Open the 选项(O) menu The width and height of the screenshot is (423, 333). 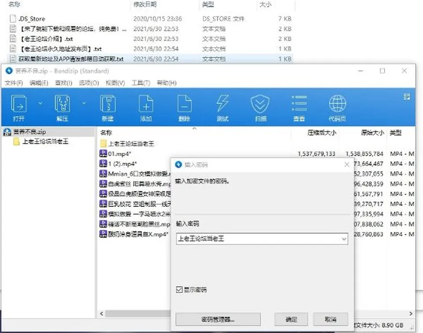tap(89, 83)
